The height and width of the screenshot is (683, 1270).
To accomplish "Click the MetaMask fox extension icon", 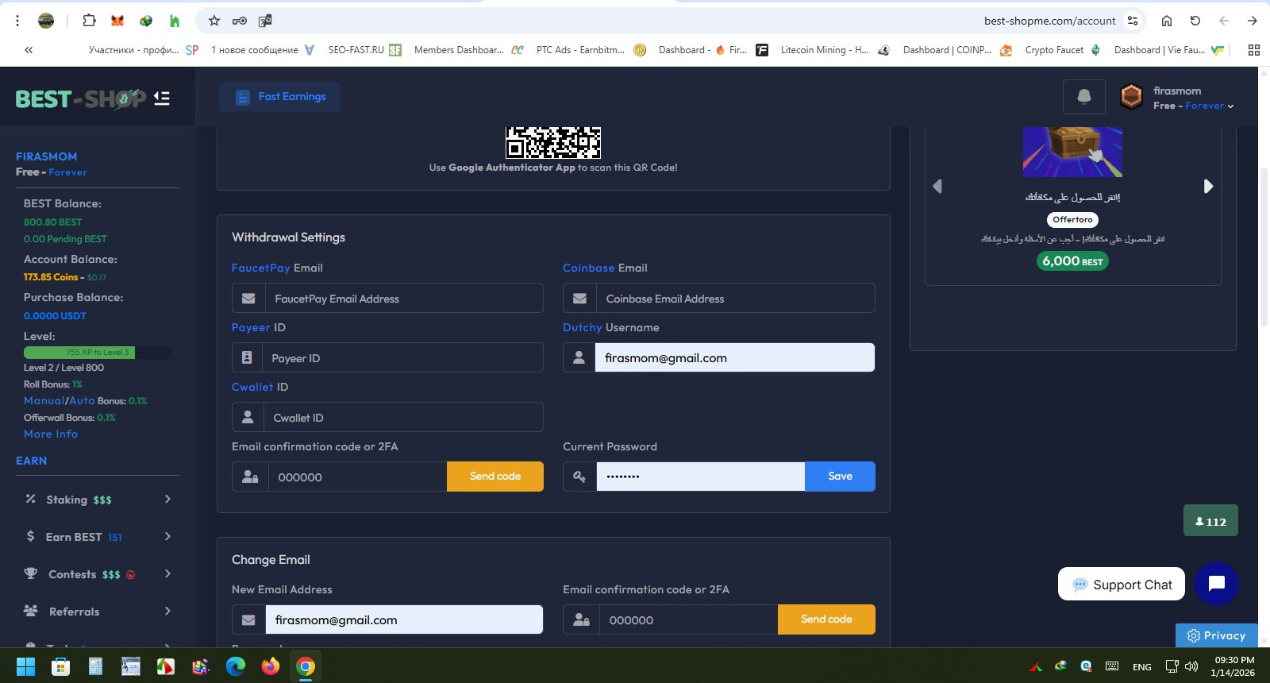I will coord(117,21).
